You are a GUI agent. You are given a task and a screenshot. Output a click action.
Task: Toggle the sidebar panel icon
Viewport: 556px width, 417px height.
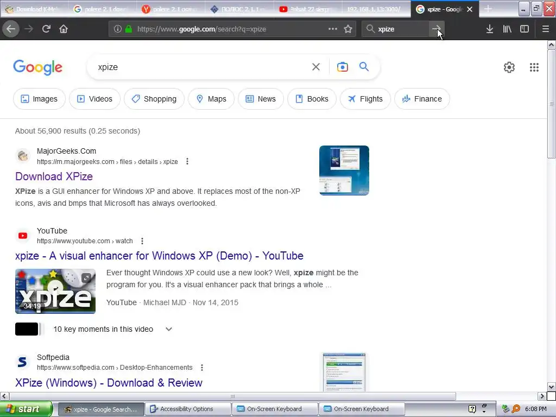point(525,29)
